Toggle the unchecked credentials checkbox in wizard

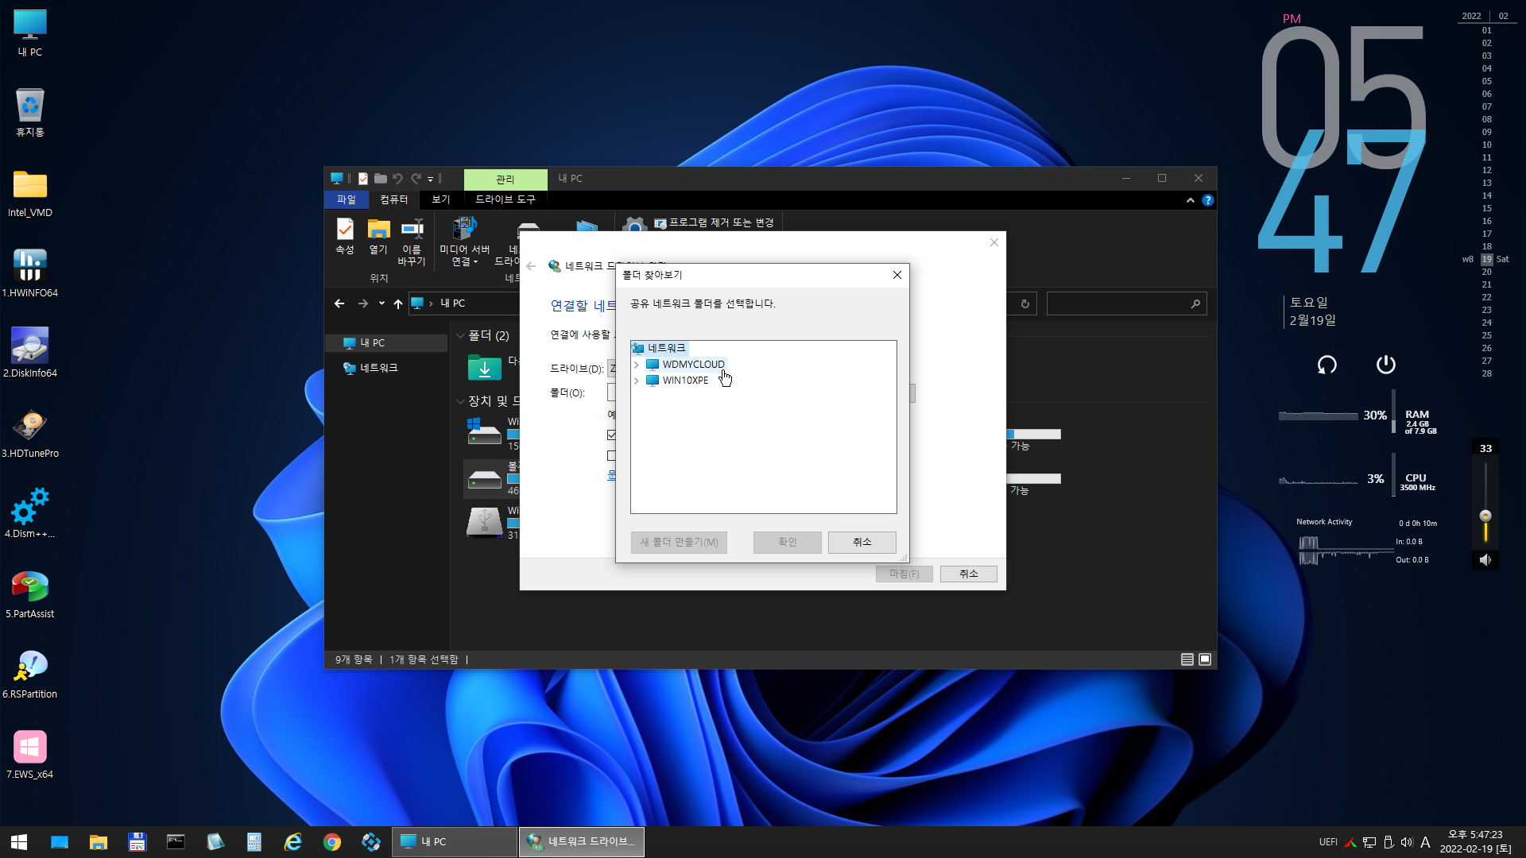[611, 456]
